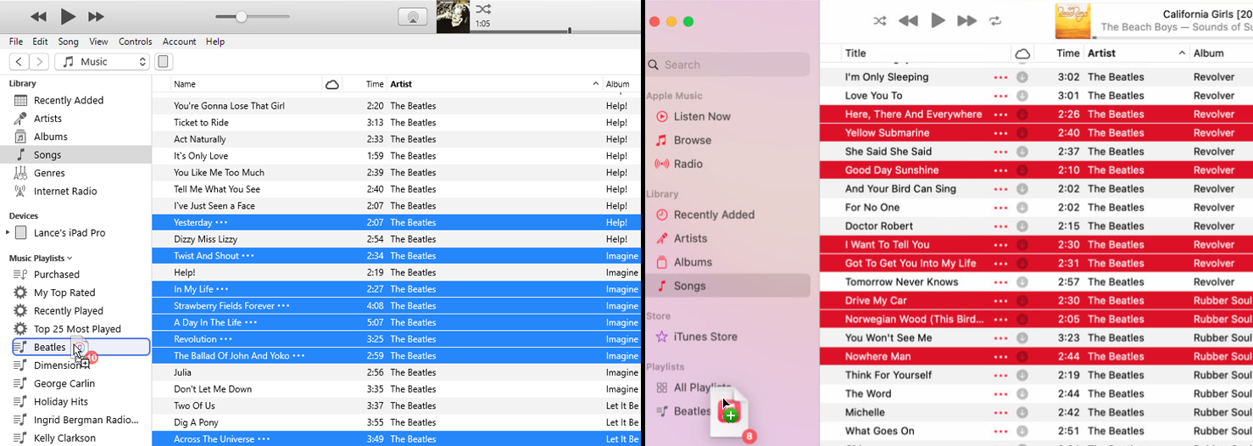The image size is (1253, 446).
Task: Toggle shuffle icon in iTunes header
Action: 483,9
